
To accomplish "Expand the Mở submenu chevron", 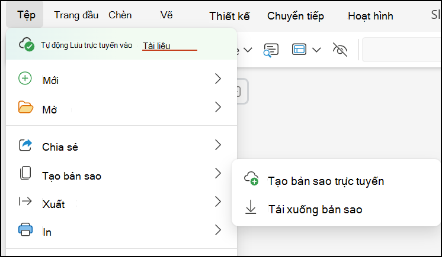I will pos(218,107).
